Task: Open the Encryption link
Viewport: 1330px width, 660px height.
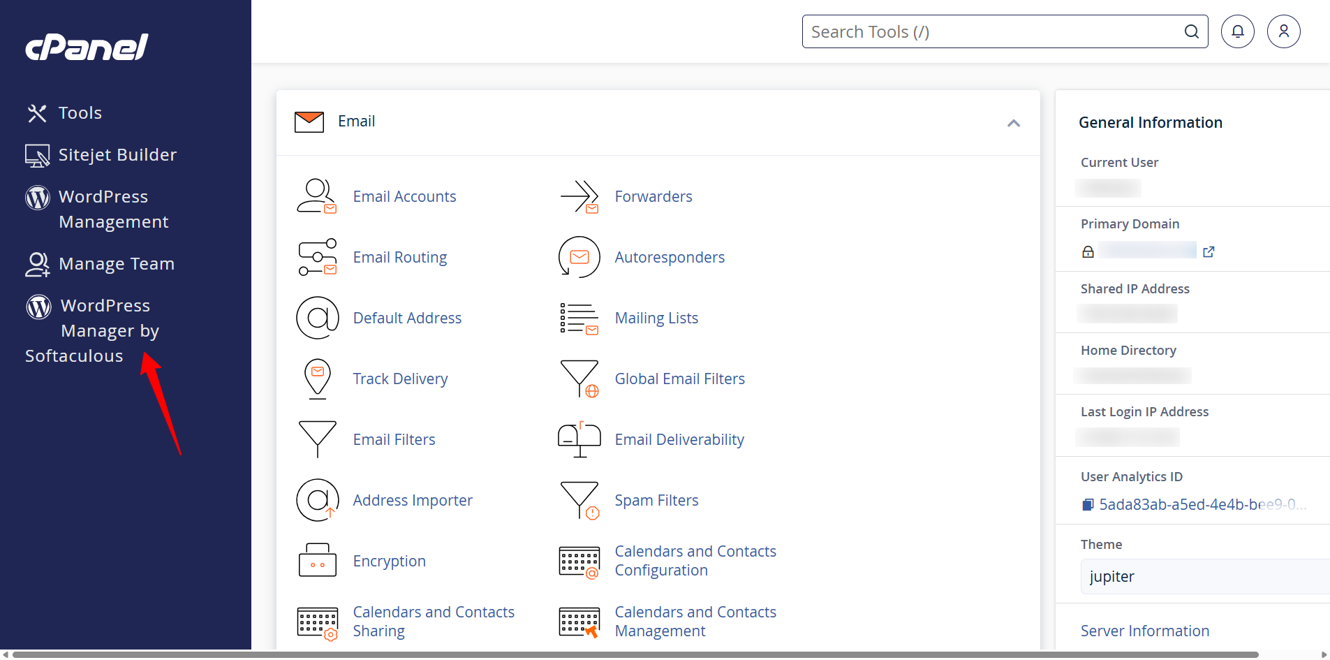Action: (389, 561)
